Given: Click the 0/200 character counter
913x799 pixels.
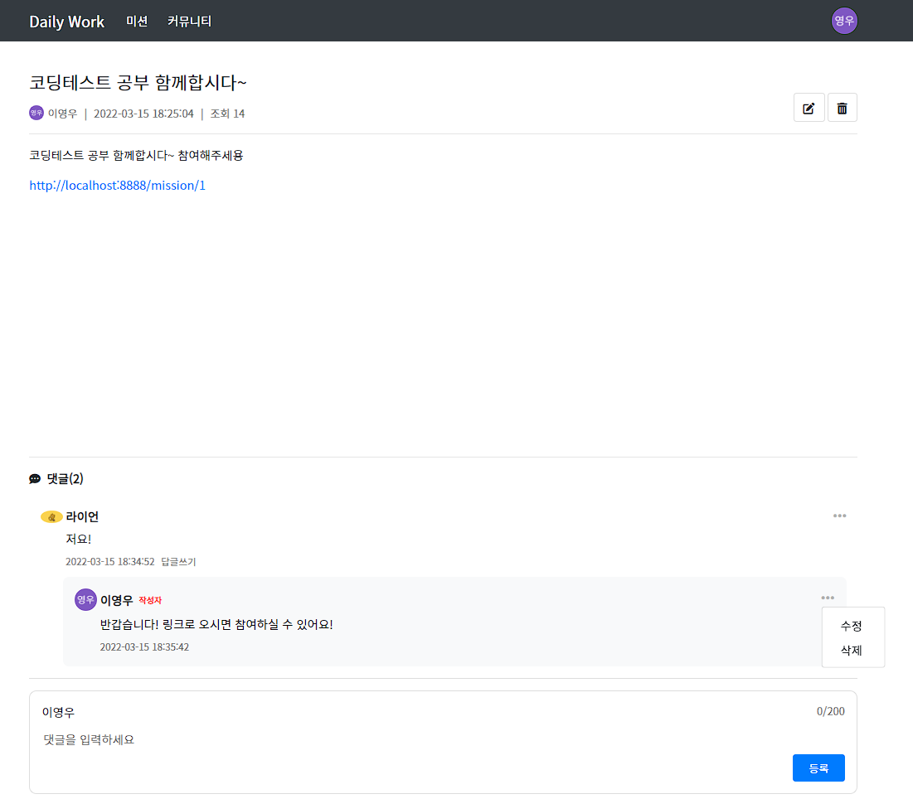Looking at the screenshot, I should pos(830,711).
